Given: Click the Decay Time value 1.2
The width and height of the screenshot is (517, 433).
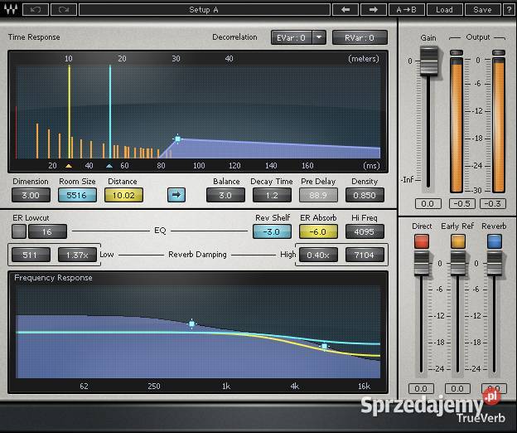Looking at the screenshot, I should tap(272, 195).
